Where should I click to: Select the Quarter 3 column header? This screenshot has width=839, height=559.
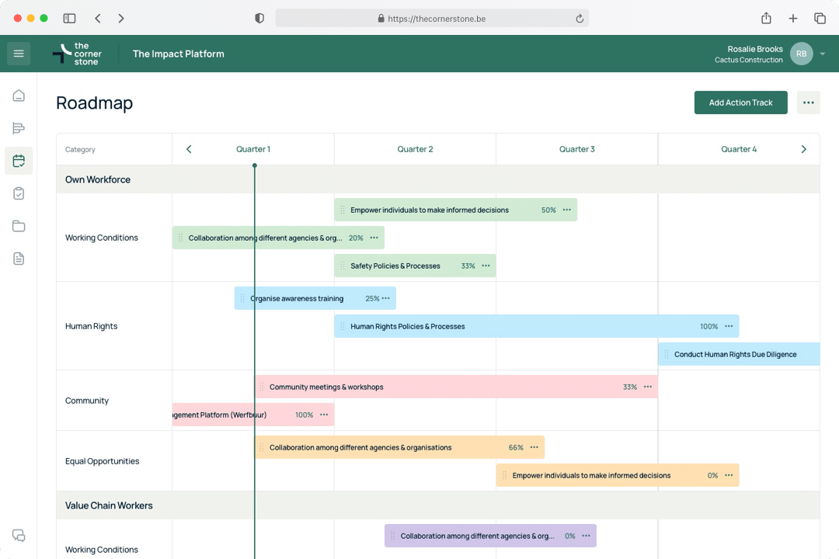(576, 149)
